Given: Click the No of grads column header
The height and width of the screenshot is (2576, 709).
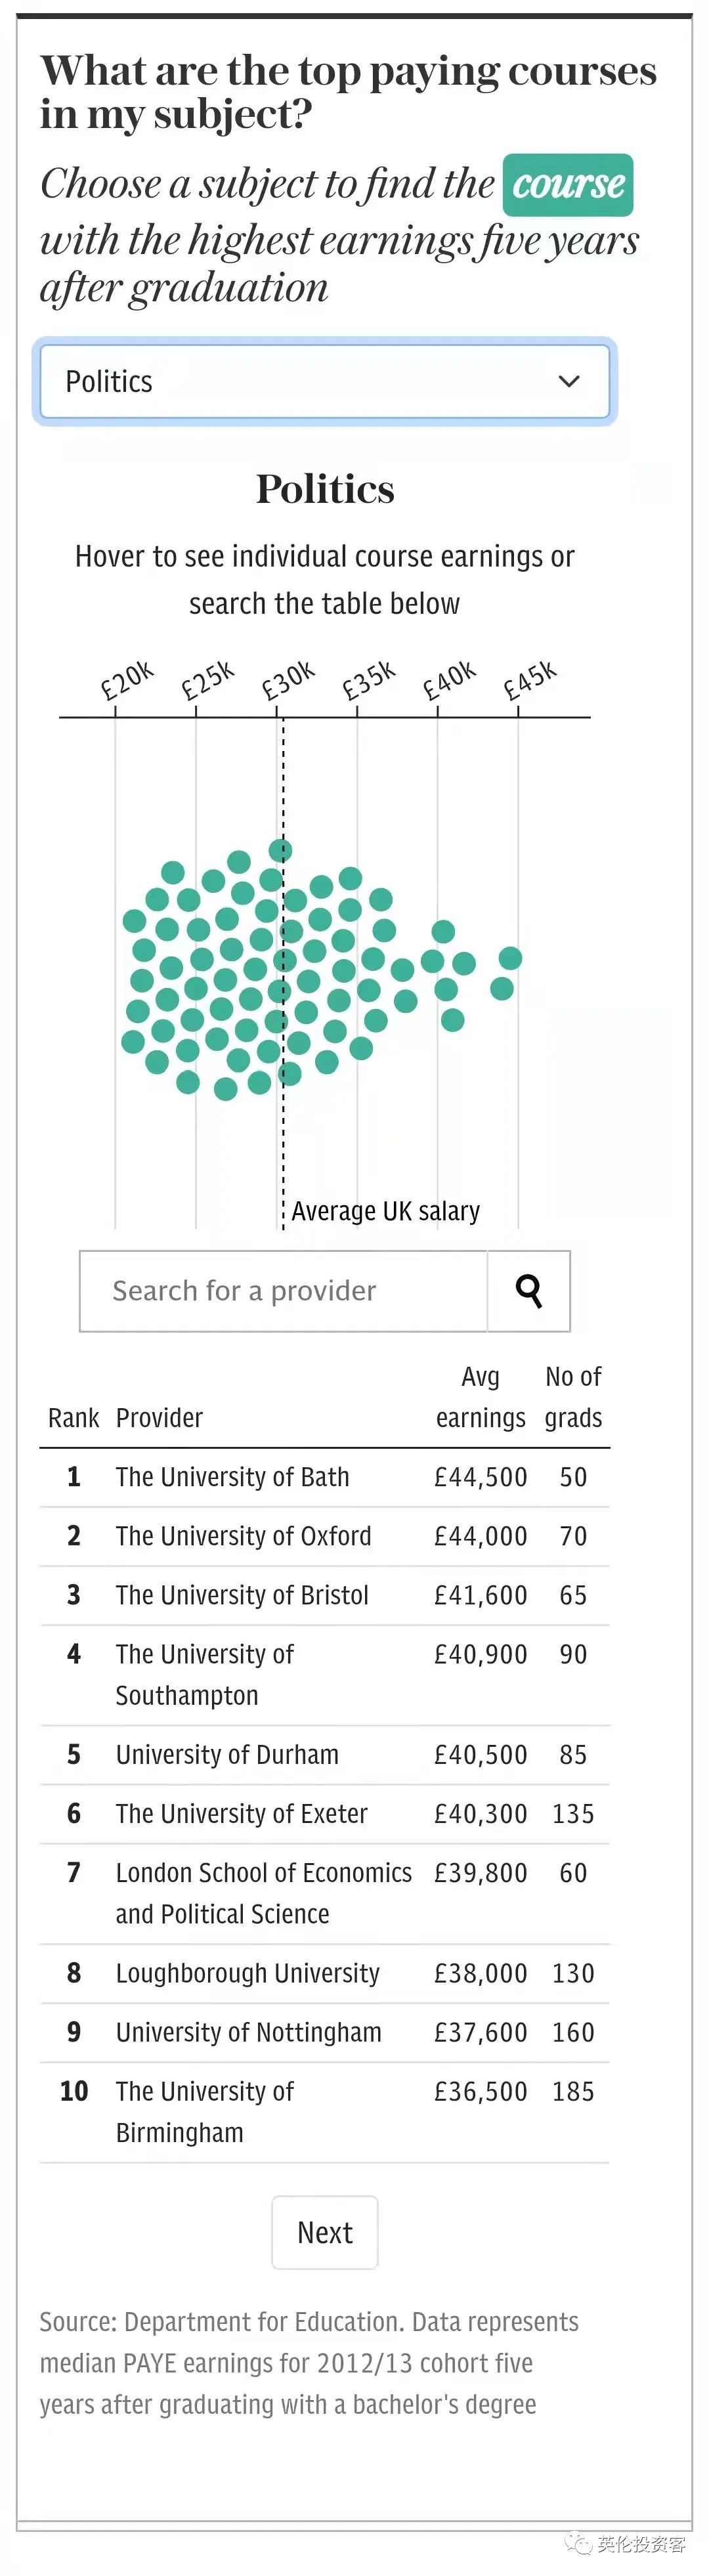Looking at the screenshot, I should (573, 1397).
